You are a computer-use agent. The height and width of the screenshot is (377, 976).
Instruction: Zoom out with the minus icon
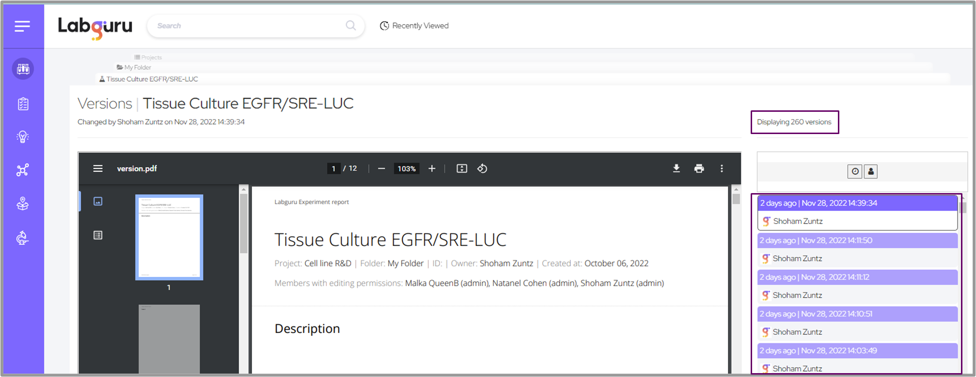point(381,168)
